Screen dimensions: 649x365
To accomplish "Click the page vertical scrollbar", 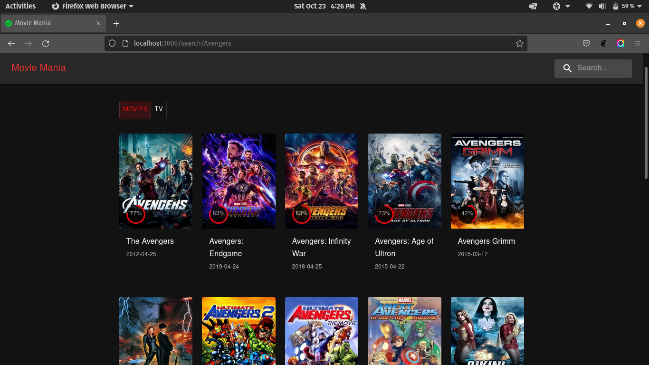I will (646, 123).
